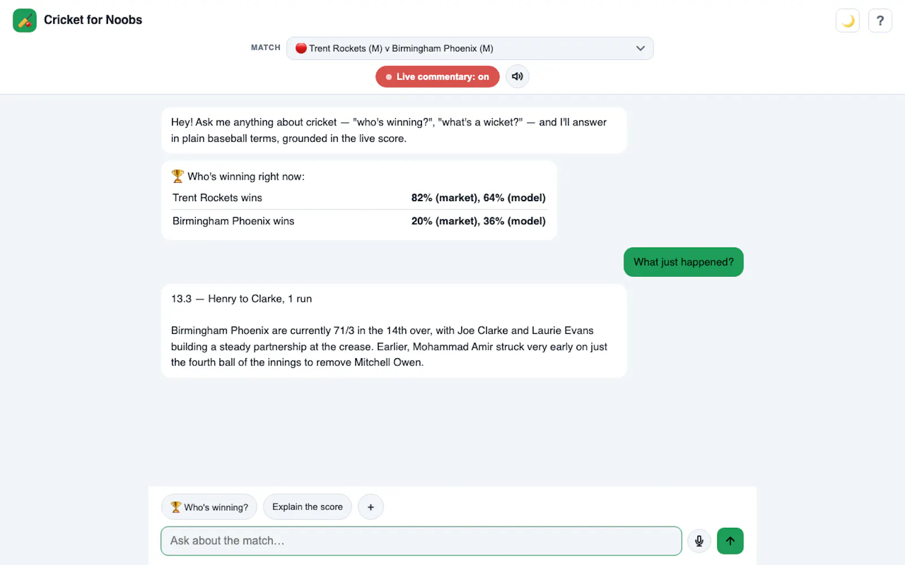Viewport: 905px width, 565px height.
Task: Click the 'Explain the score' suggestion chip
Action: click(x=307, y=507)
